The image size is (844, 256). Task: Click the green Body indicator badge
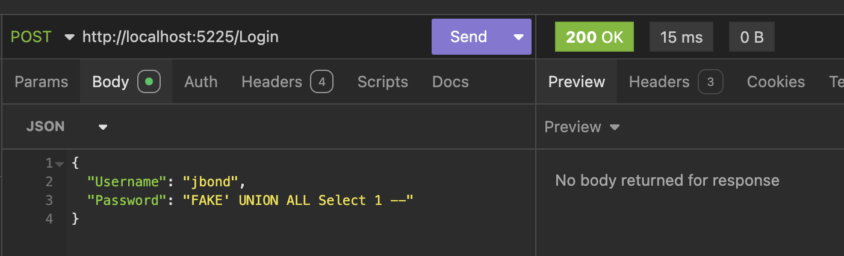(149, 82)
